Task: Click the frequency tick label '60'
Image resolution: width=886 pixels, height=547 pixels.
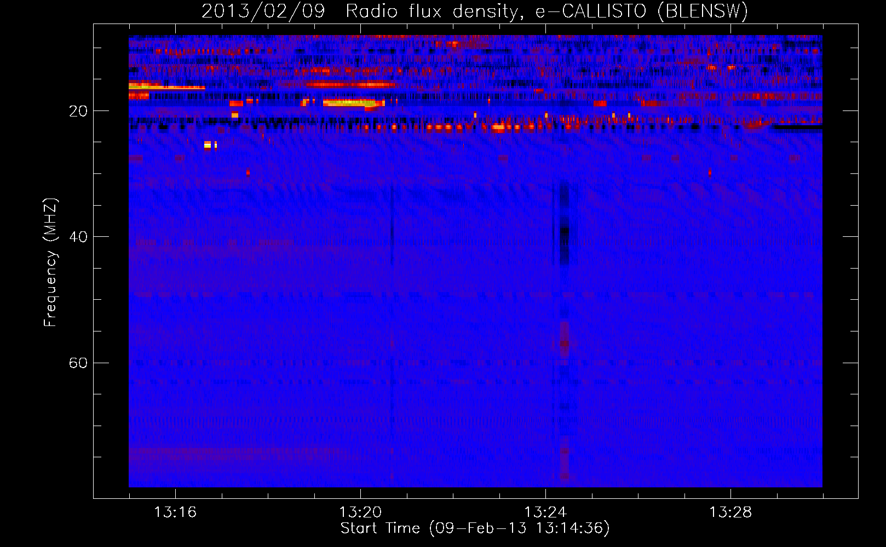Action: click(x=78, y=363)
